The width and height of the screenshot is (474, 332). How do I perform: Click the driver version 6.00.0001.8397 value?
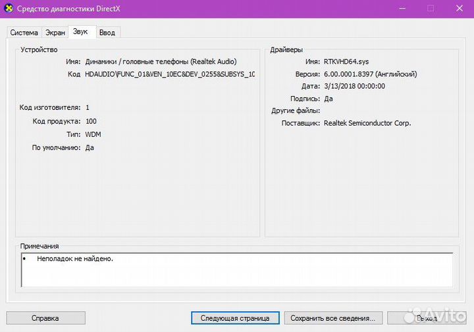(x=370, y=74)
